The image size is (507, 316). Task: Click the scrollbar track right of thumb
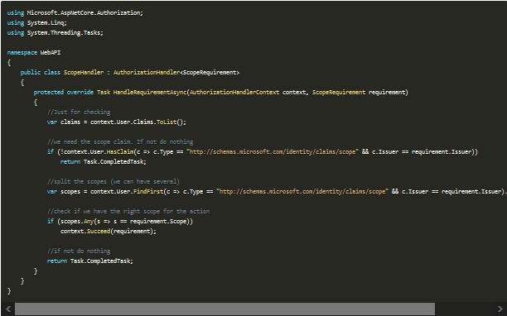point(464,309)
